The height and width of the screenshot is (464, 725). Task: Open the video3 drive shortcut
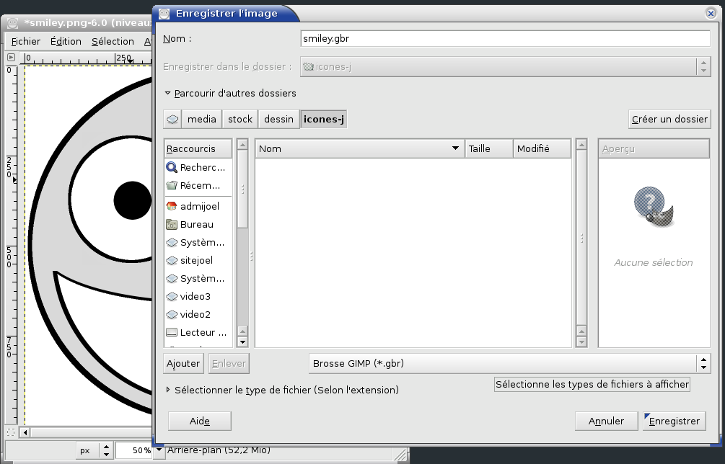(x=195, y=296)
